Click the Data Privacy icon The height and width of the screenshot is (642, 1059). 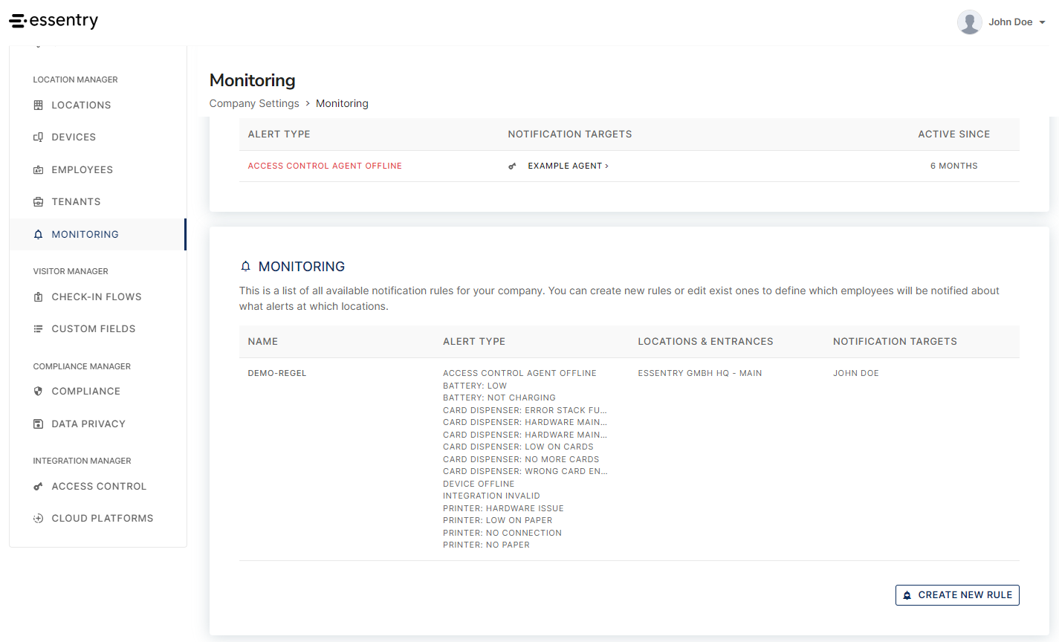click(39, 424)
